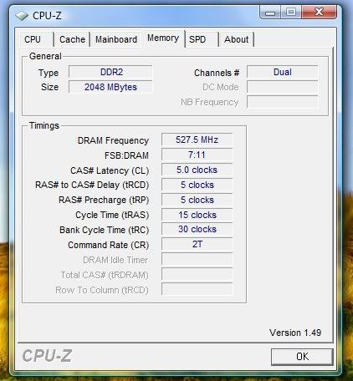Click the CPU-Z window title text

coord(47,16)
